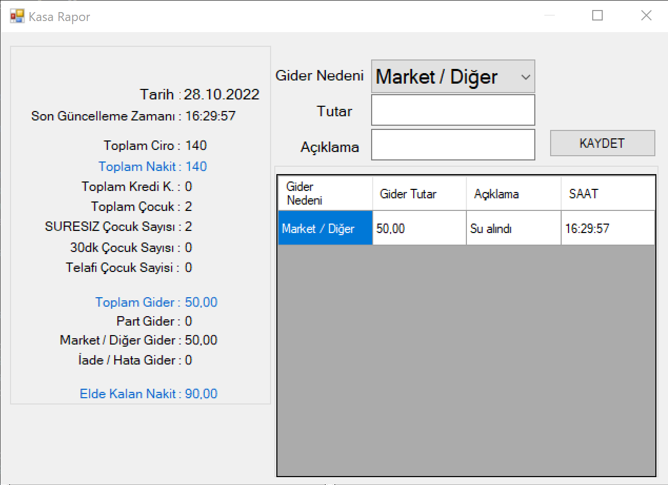Click the 16:29:57 SAAT cell

(x=607, y=229)
